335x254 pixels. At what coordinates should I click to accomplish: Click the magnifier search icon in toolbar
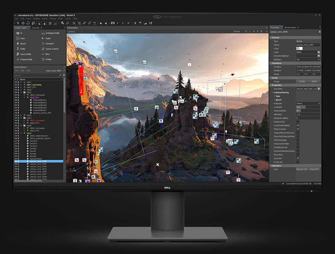[x=68, y=23]
